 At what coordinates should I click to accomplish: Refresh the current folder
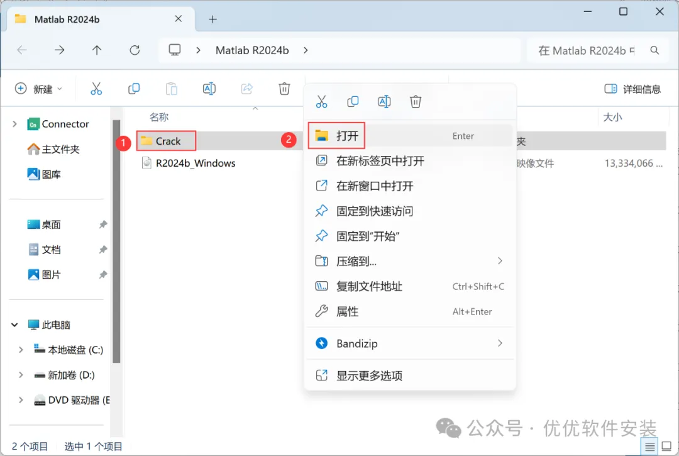tap(135, 50)
